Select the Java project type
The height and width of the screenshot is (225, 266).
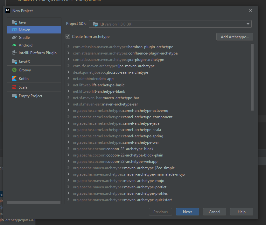tap(34, 22)
